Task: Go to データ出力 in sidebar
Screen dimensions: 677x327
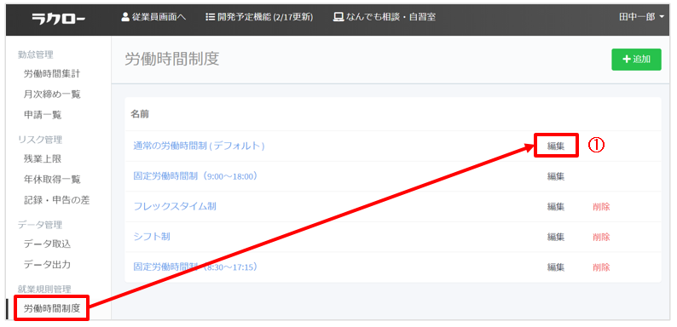Action: click(47, 264)
